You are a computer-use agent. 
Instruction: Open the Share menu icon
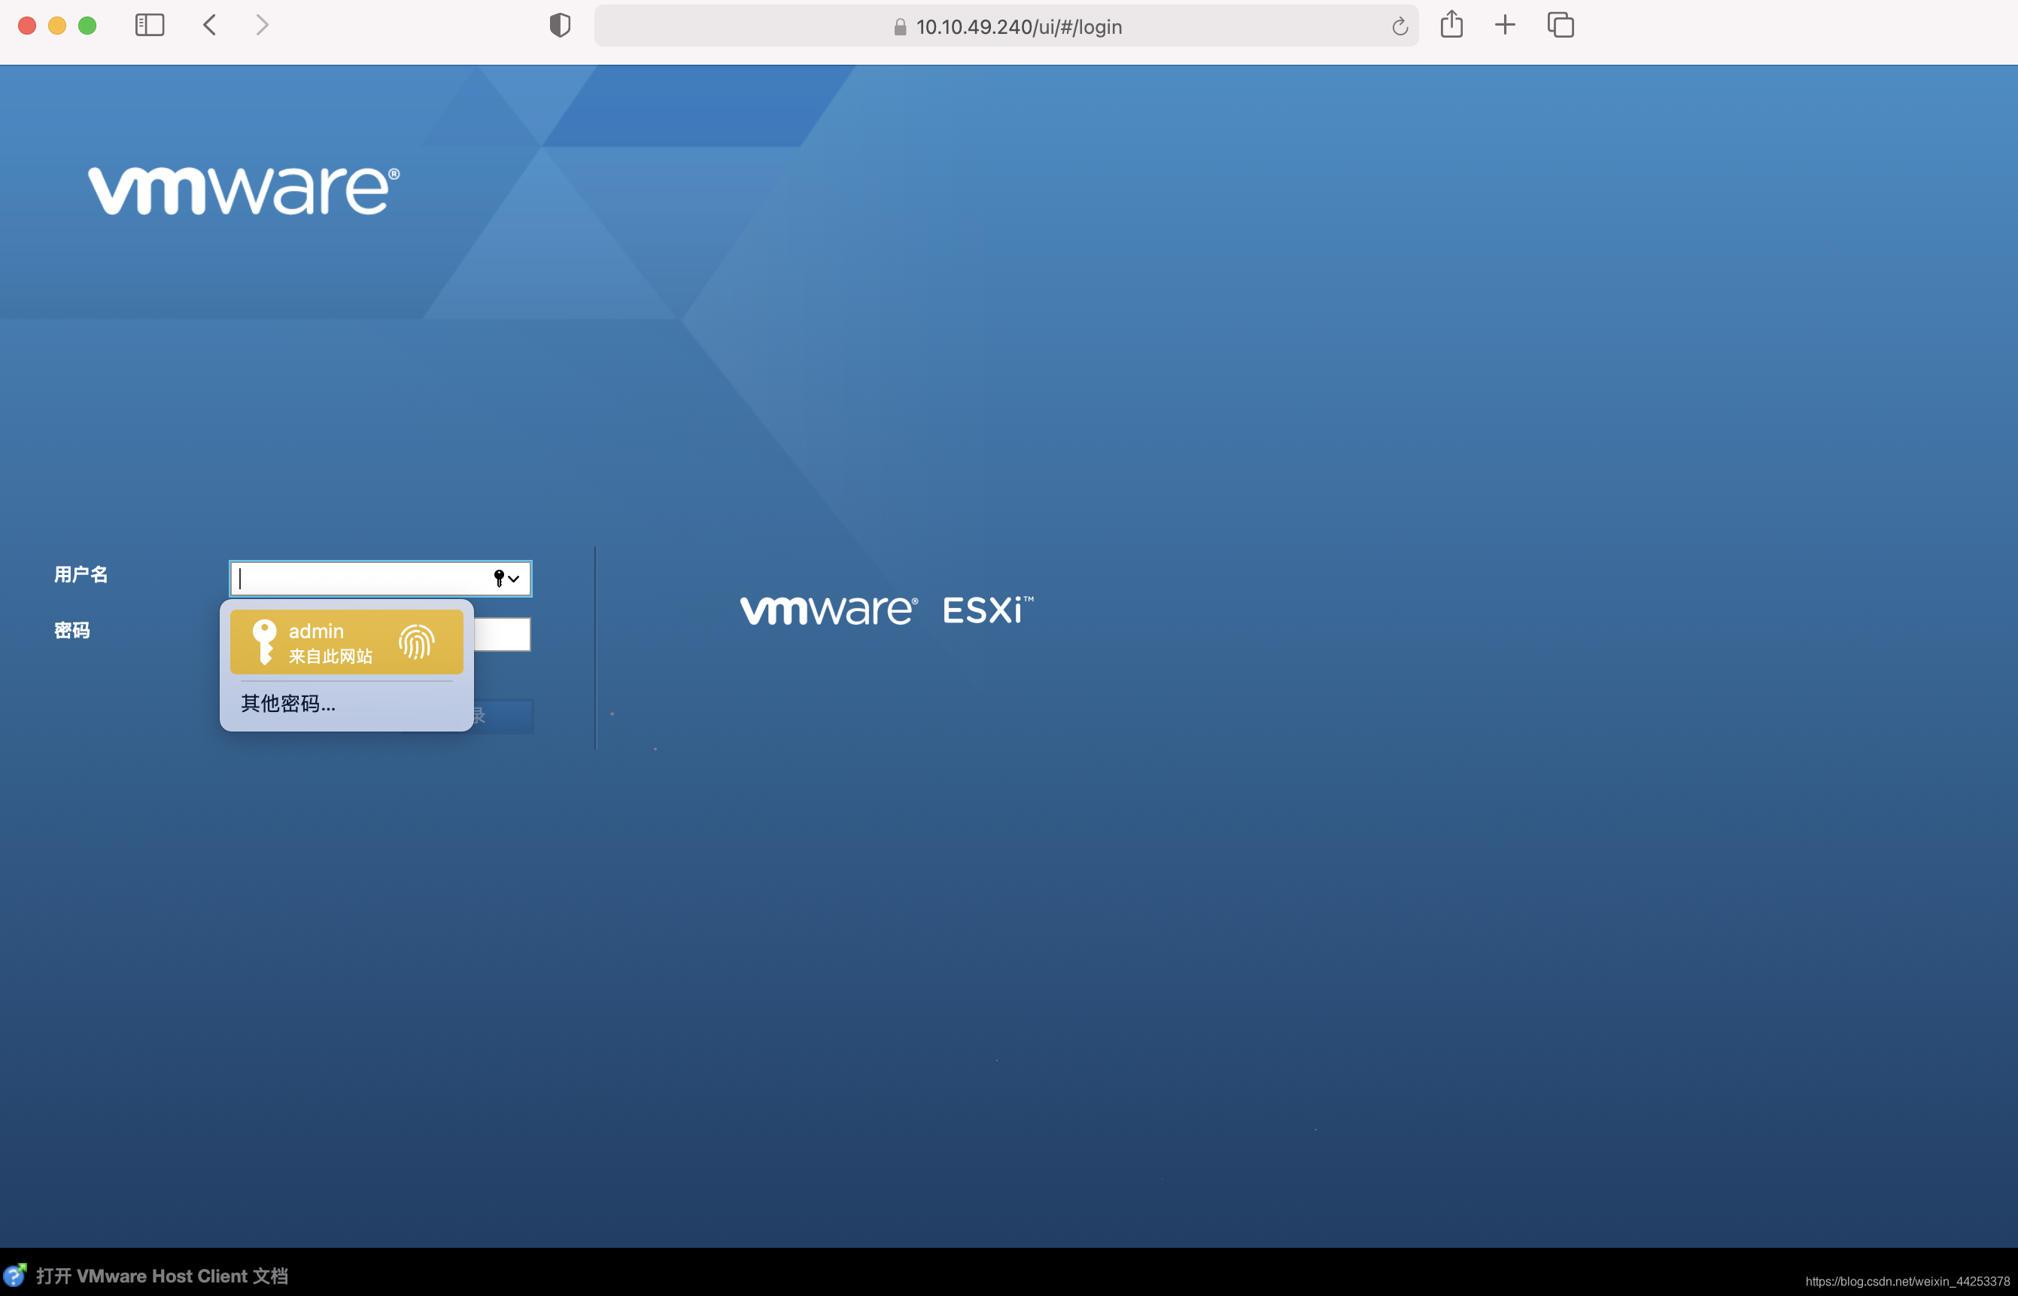[1451, 24]
